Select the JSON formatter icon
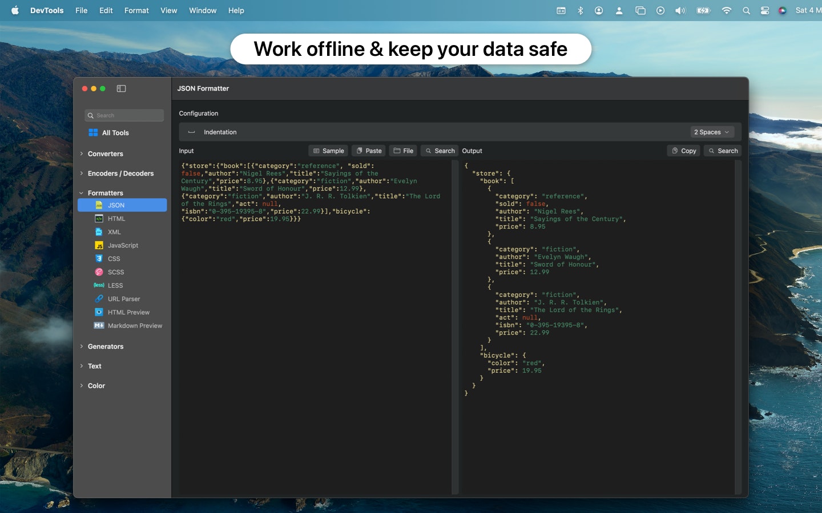This screenshot has height=513, width=822. 99,205
